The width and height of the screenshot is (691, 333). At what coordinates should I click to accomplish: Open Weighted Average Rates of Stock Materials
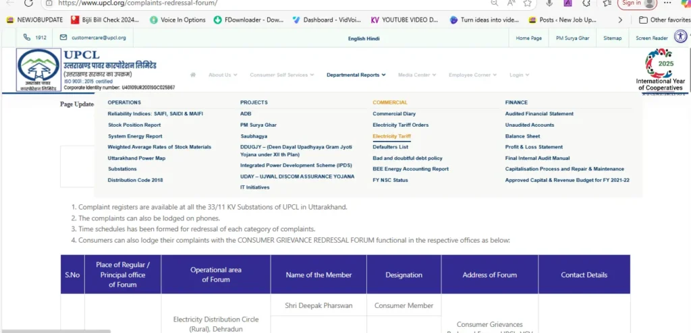click(x=159, y=147)
